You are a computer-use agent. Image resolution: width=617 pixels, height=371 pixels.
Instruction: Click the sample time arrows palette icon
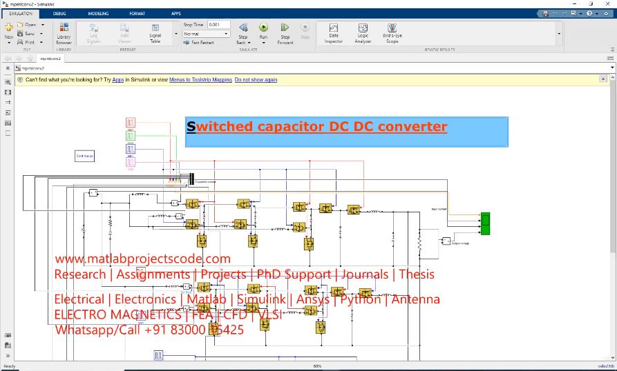[8, 103]
